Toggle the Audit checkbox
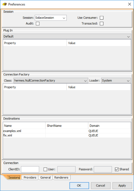The image size is (134, 191). point(38,24)
